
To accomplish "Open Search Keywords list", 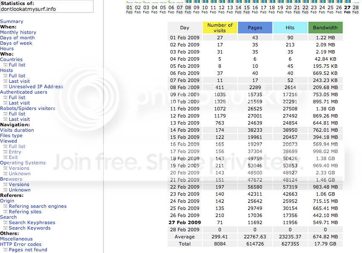I will [x=30, y=228].
